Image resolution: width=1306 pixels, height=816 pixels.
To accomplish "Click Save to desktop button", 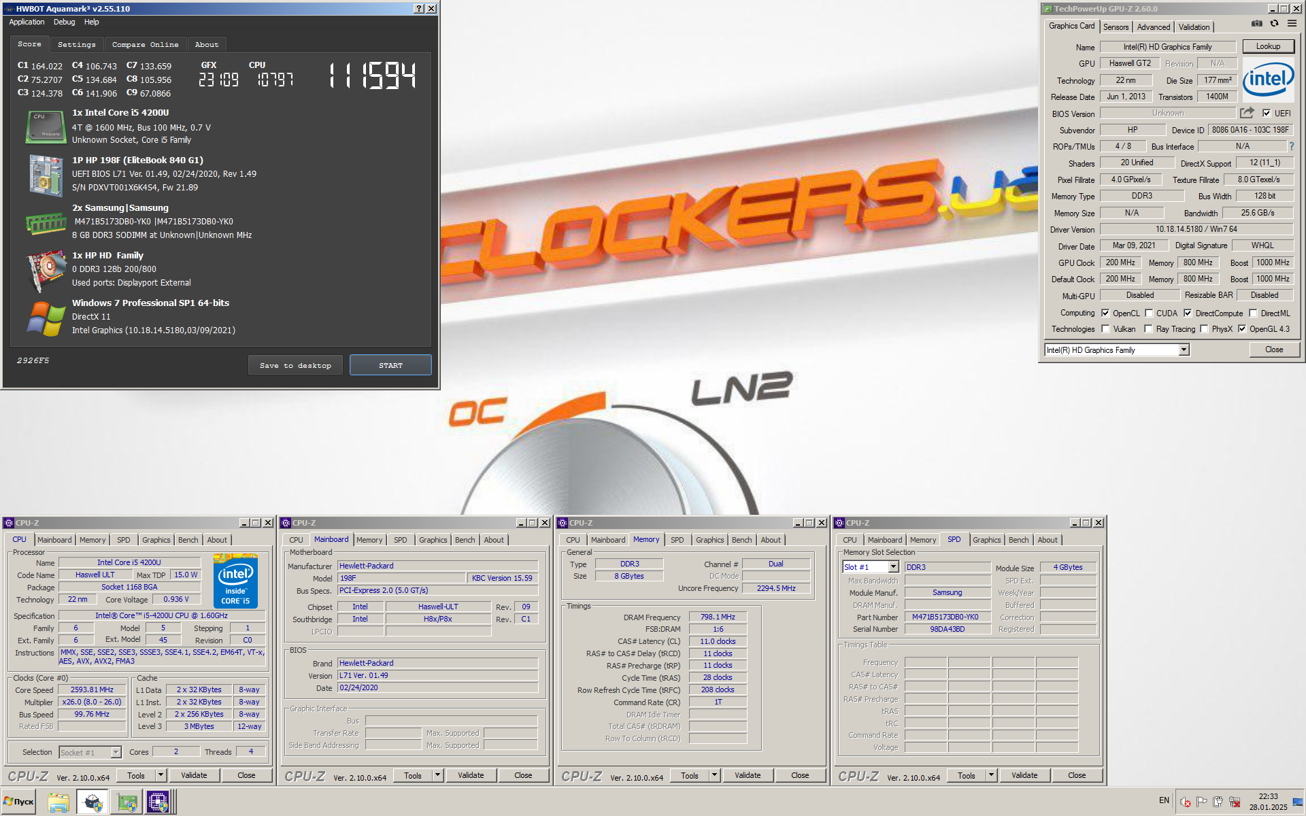I will [296, 365].
